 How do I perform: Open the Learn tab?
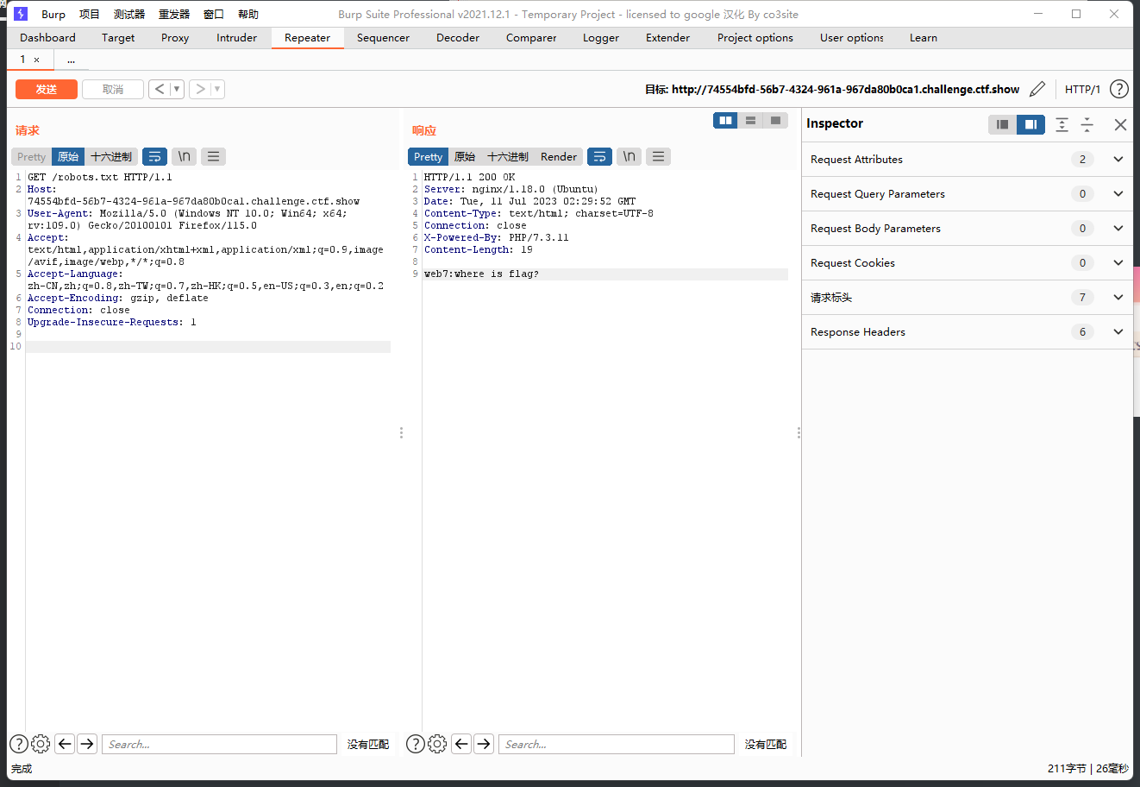[x=923, y=37]
